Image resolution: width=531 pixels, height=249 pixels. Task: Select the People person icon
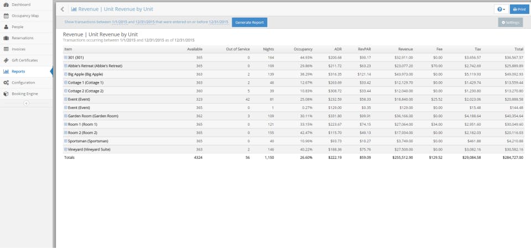pyautogui.click(x=6, y=27)
